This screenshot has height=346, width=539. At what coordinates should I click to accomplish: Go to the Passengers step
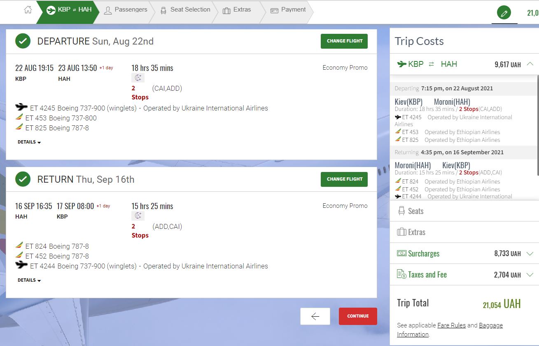126,10
